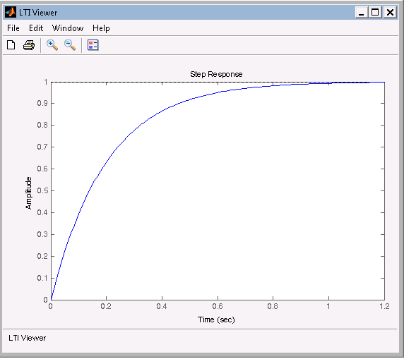
Task: Open the File menu
Action: click(13, 28)
